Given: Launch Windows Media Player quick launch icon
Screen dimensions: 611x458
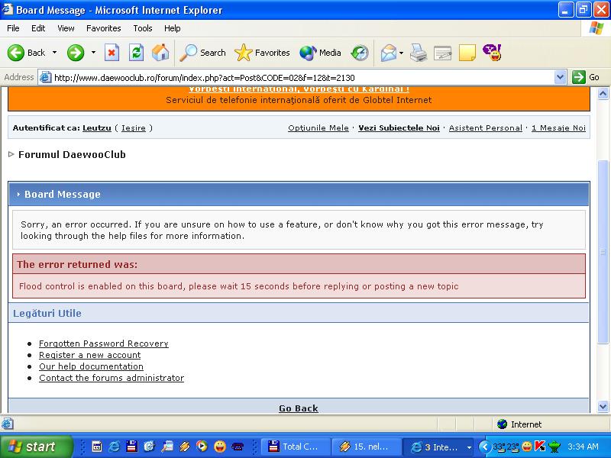Looking at the screenshot, I should point(202,447).
